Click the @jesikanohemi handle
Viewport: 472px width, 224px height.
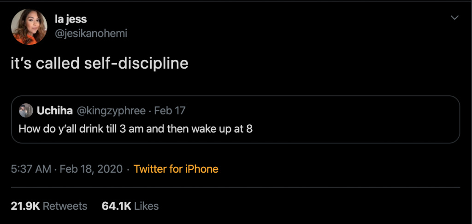(91, 34)
